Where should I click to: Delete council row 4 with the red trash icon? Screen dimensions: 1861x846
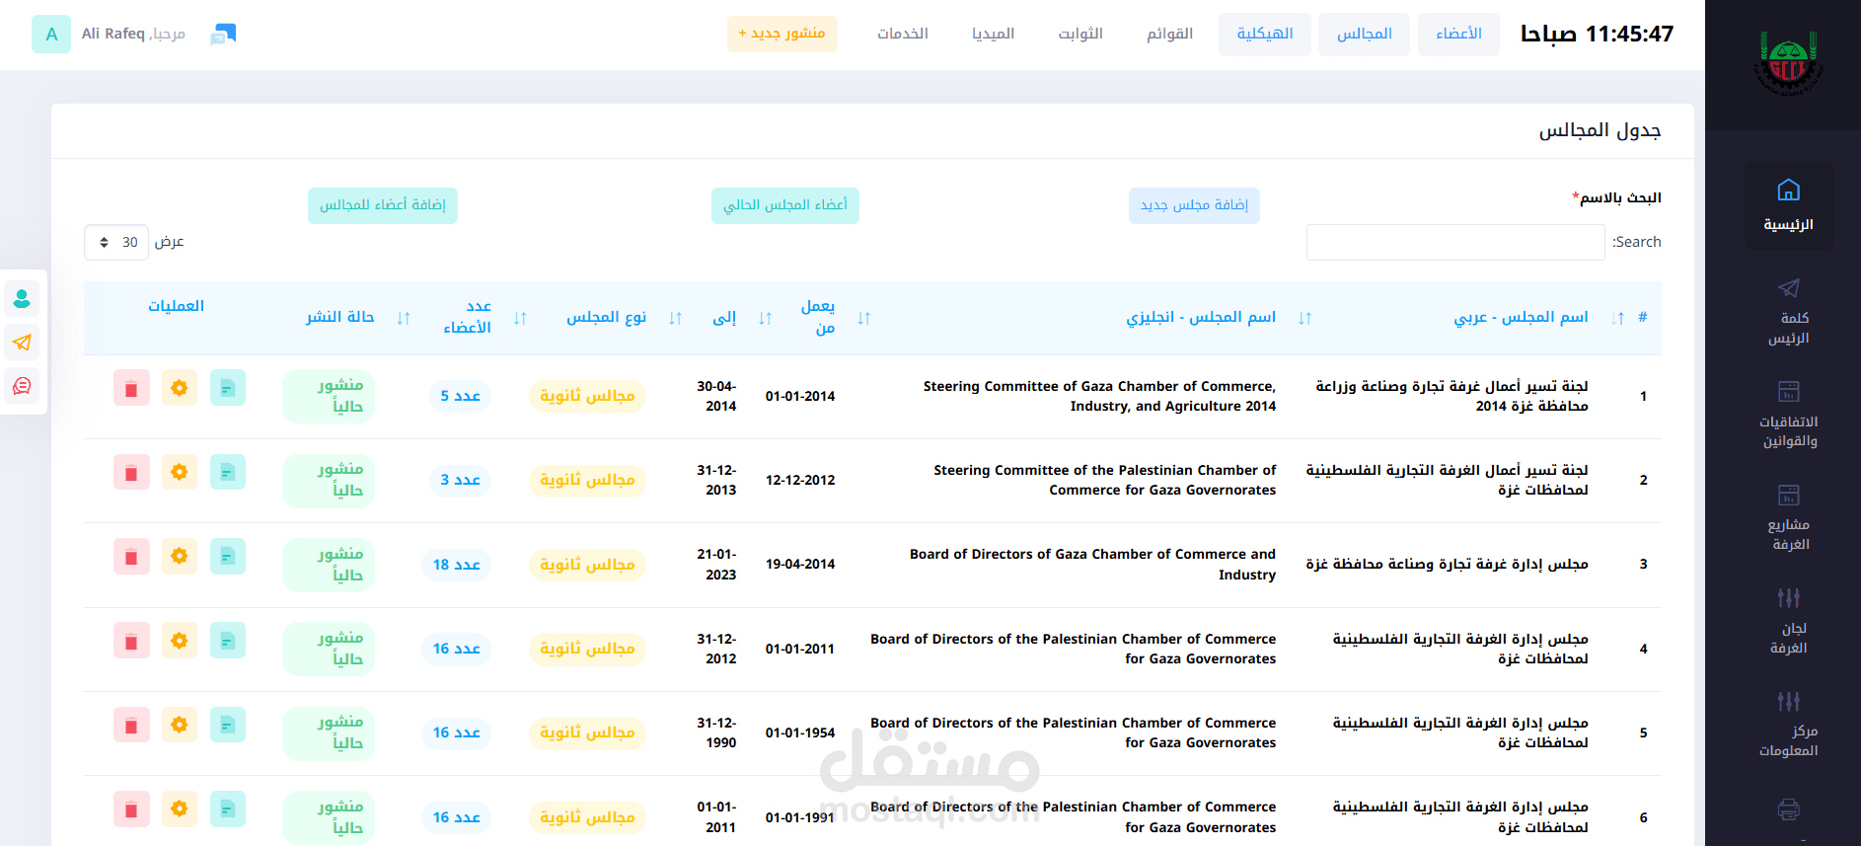click(131, 641)
